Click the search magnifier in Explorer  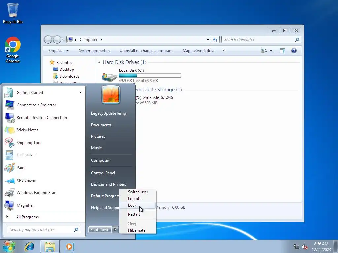coord(297,40)
